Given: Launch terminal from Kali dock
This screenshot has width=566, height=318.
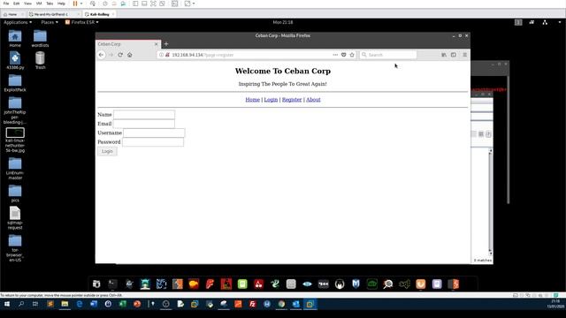Looking at the screenshot, I should (x=112, y=284).
